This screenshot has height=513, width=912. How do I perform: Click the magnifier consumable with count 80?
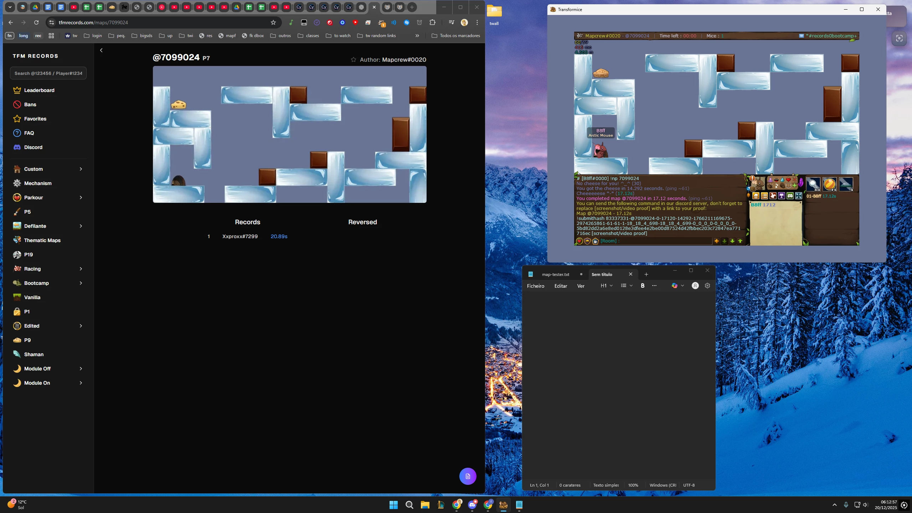point(813,184)
